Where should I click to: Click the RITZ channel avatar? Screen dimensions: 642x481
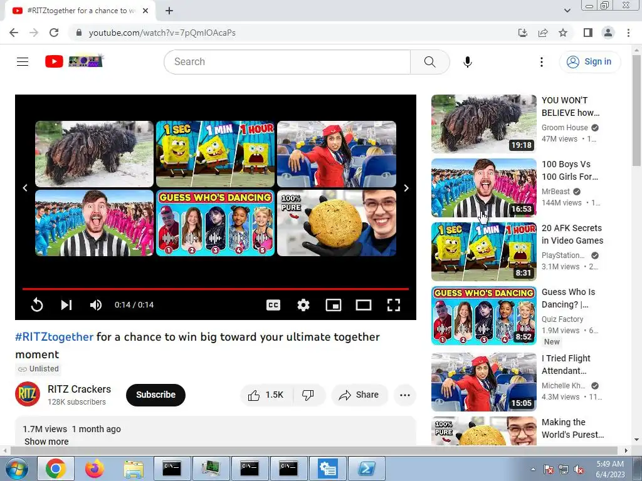28,395
